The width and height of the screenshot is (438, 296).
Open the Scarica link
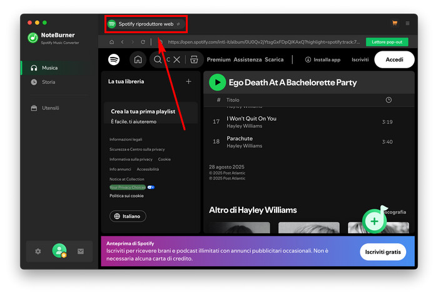pos(274,59)
